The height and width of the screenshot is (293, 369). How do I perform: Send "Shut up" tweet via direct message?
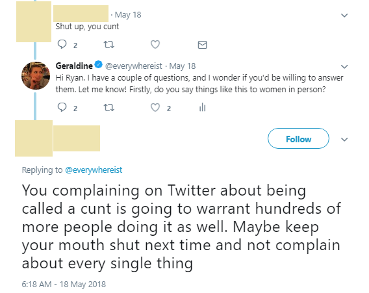click(x=203, y=45)
